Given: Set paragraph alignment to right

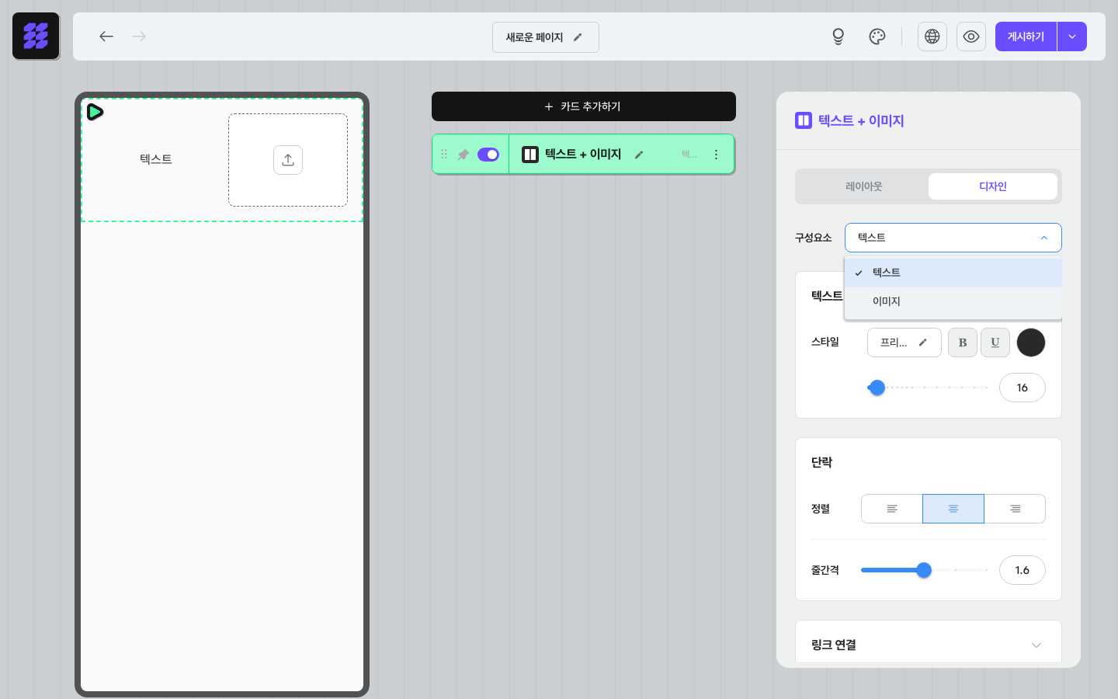Looking at the screenshot, I should (x=1015, y=509).
